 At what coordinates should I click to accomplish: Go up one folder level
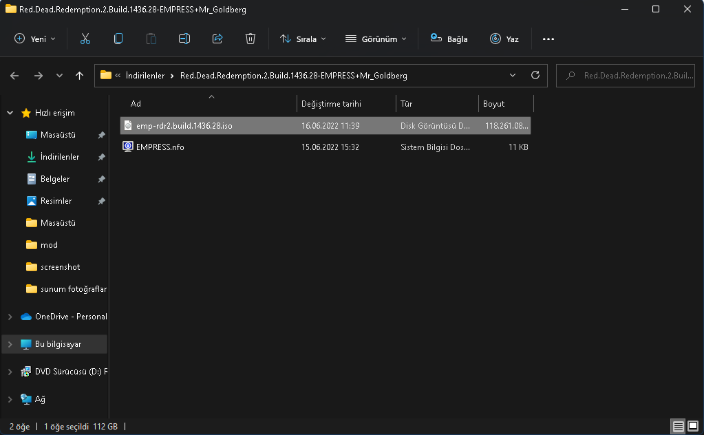coord(79,76)
